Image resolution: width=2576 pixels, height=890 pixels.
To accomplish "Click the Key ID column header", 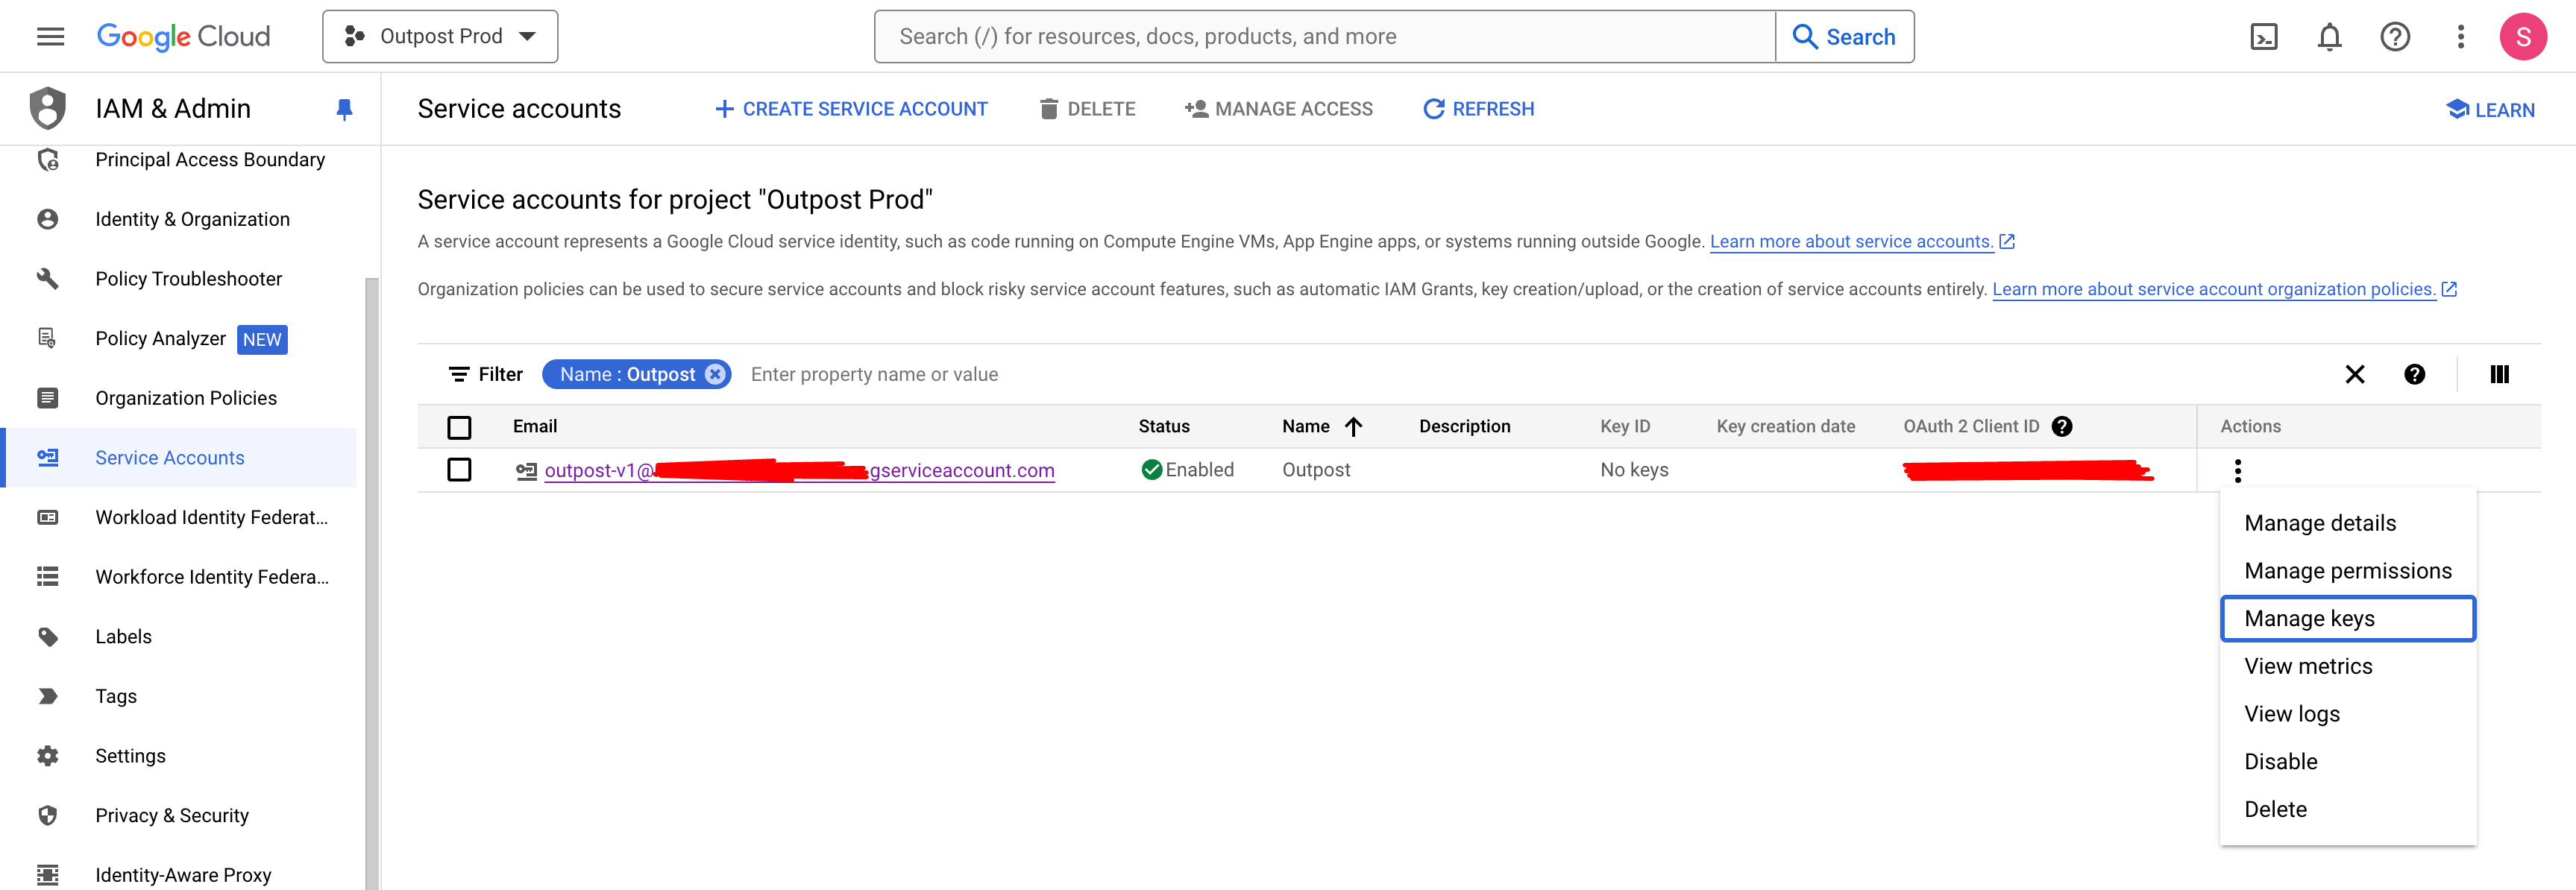I will 1624,426.
